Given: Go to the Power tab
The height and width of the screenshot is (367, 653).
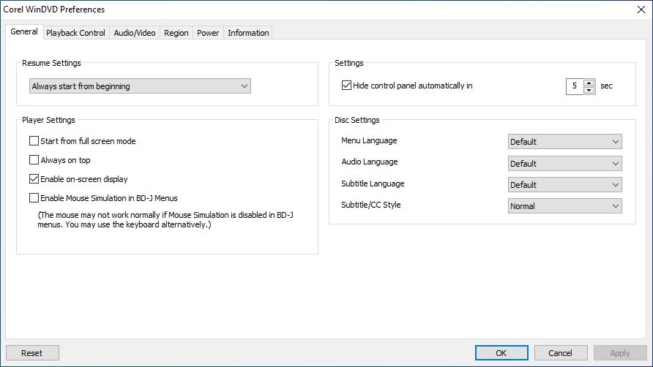Looking at the screenshot, I should click(208, 33).
